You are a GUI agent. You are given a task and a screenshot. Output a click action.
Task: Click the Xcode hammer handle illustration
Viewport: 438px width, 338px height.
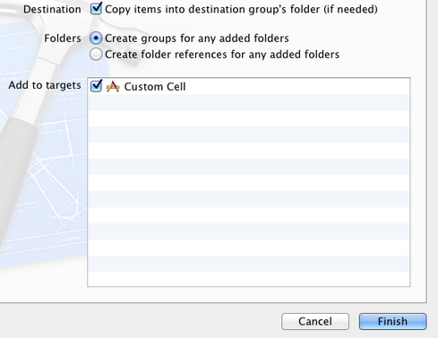click(16, 168)
